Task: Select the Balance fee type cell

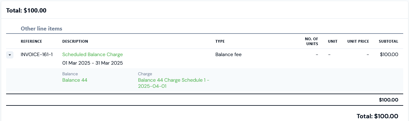Action: tap(228, 55)
